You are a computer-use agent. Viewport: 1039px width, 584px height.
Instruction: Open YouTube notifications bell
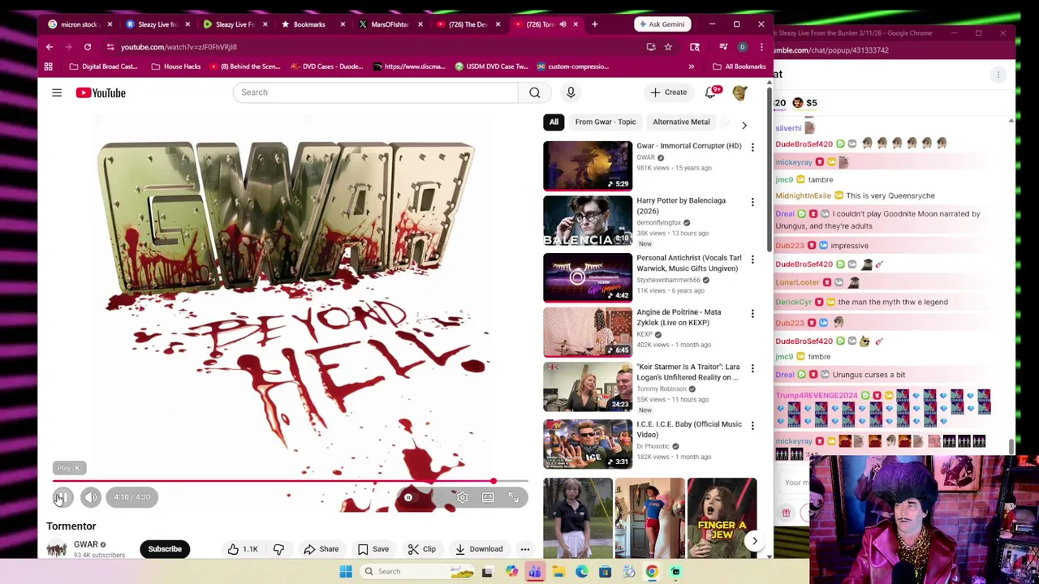(x=712, y=92)
